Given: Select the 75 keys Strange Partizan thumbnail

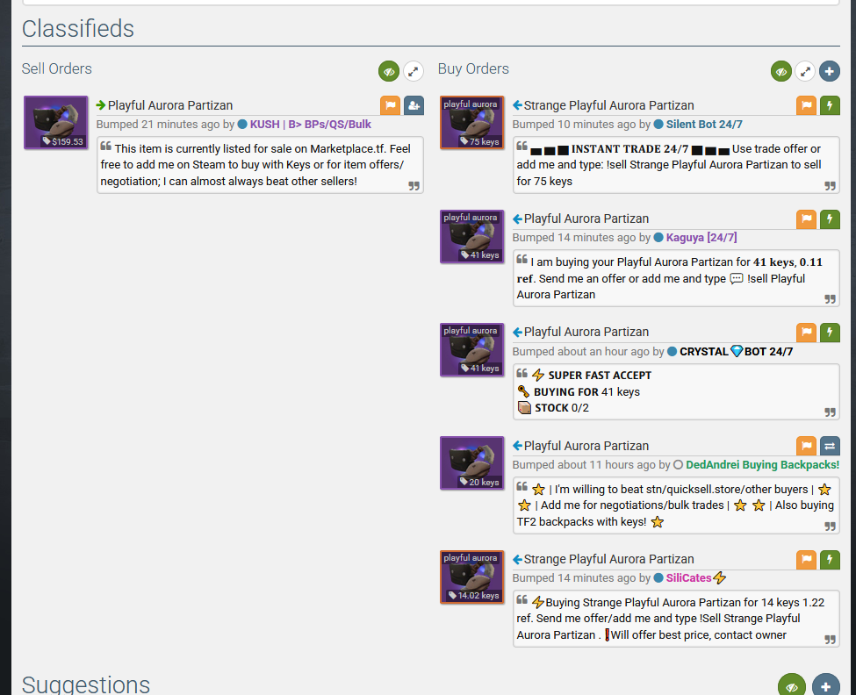Looking at the screenshot, I should coord(472,123).
